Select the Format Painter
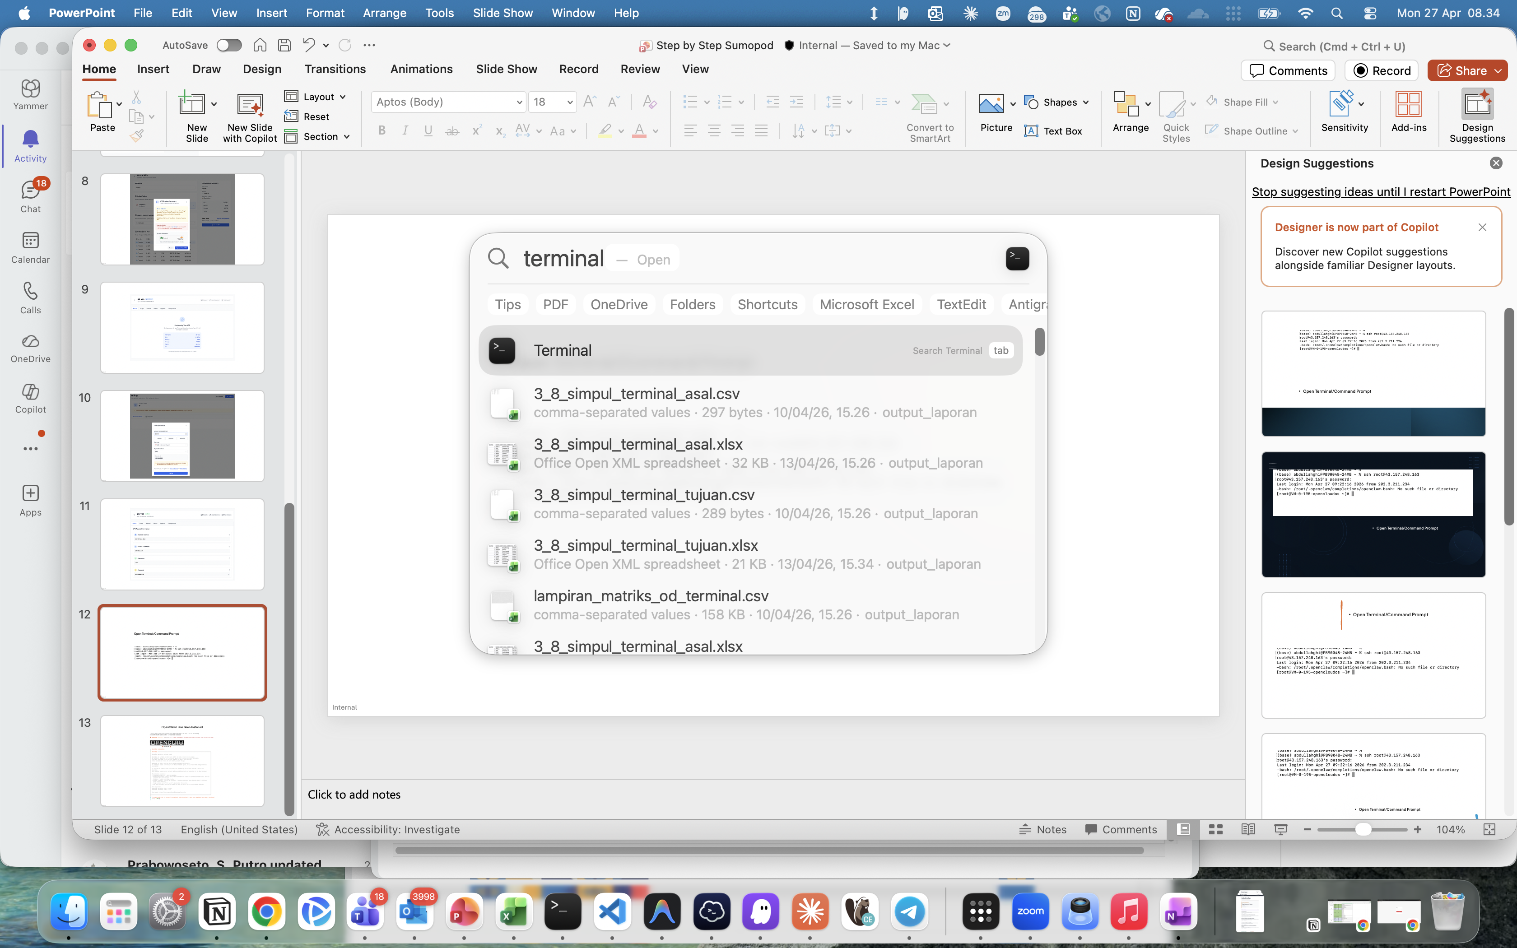 (x=135, y=136)
